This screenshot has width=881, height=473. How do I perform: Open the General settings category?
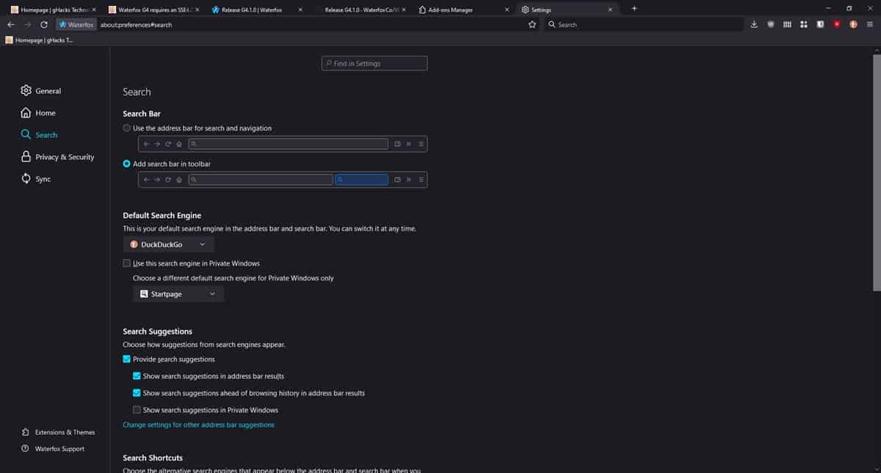pos(48,91)
